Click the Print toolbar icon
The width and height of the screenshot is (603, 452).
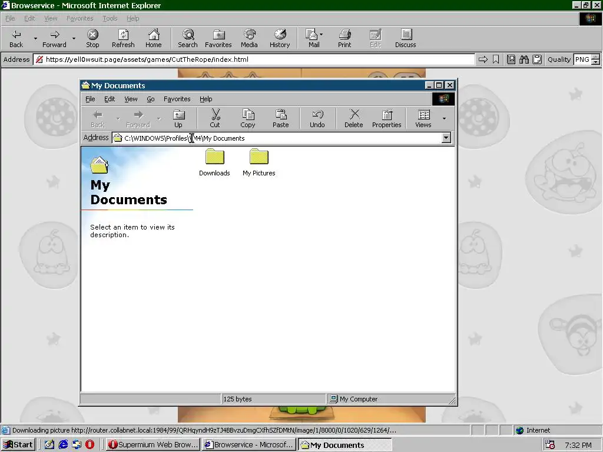pos(344,38)
